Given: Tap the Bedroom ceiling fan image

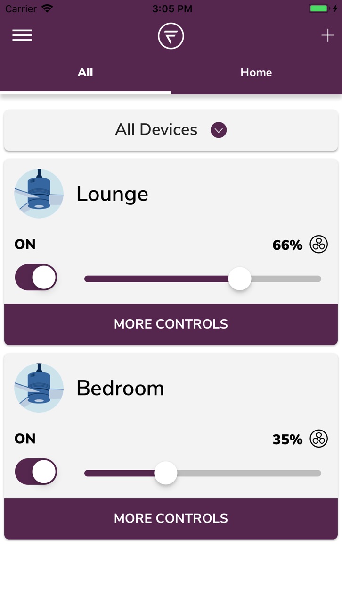Looking at the screenshot, I should (39, 388).
